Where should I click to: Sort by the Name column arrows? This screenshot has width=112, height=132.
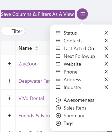click(36, 48)
